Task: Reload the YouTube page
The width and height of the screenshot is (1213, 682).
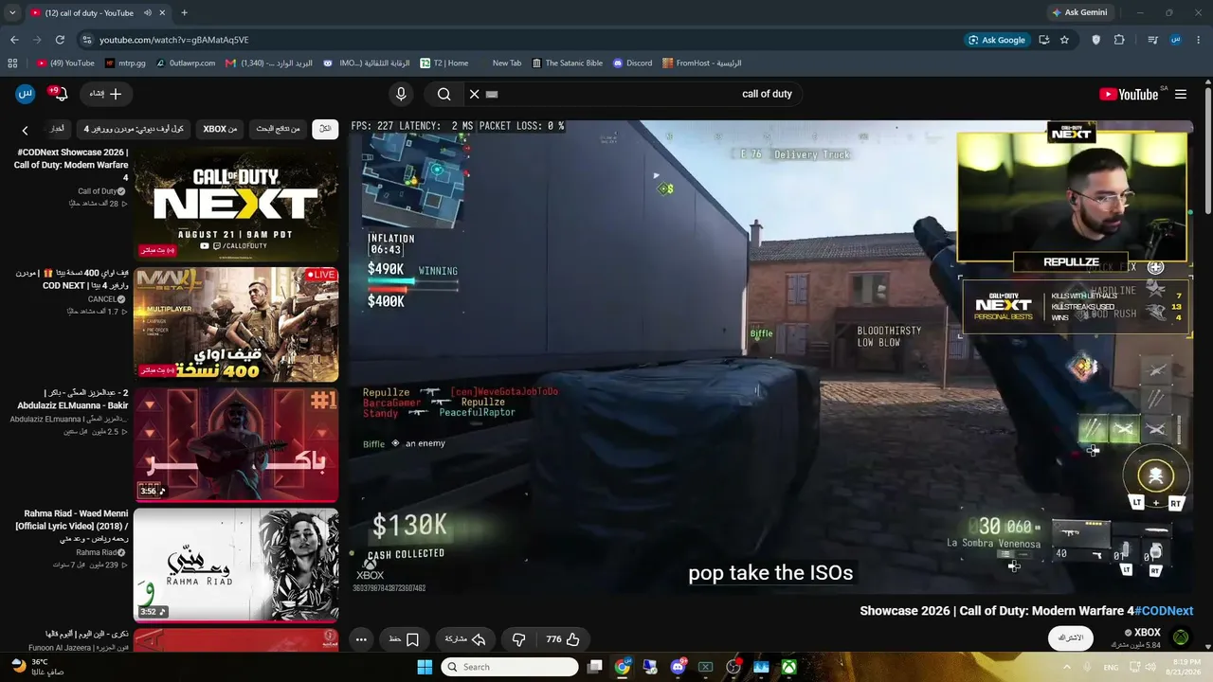Action: (60, 40)
